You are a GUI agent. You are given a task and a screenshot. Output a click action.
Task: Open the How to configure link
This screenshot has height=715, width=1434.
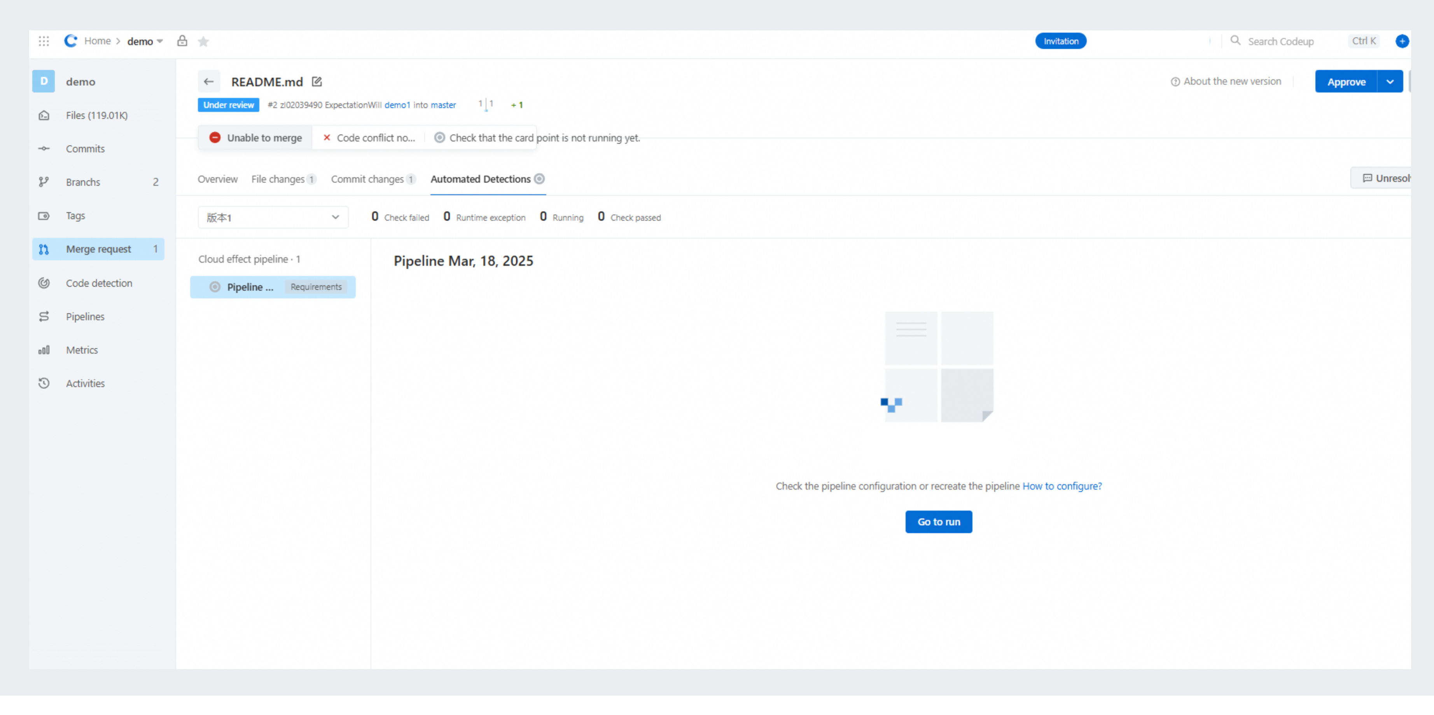1062,486
